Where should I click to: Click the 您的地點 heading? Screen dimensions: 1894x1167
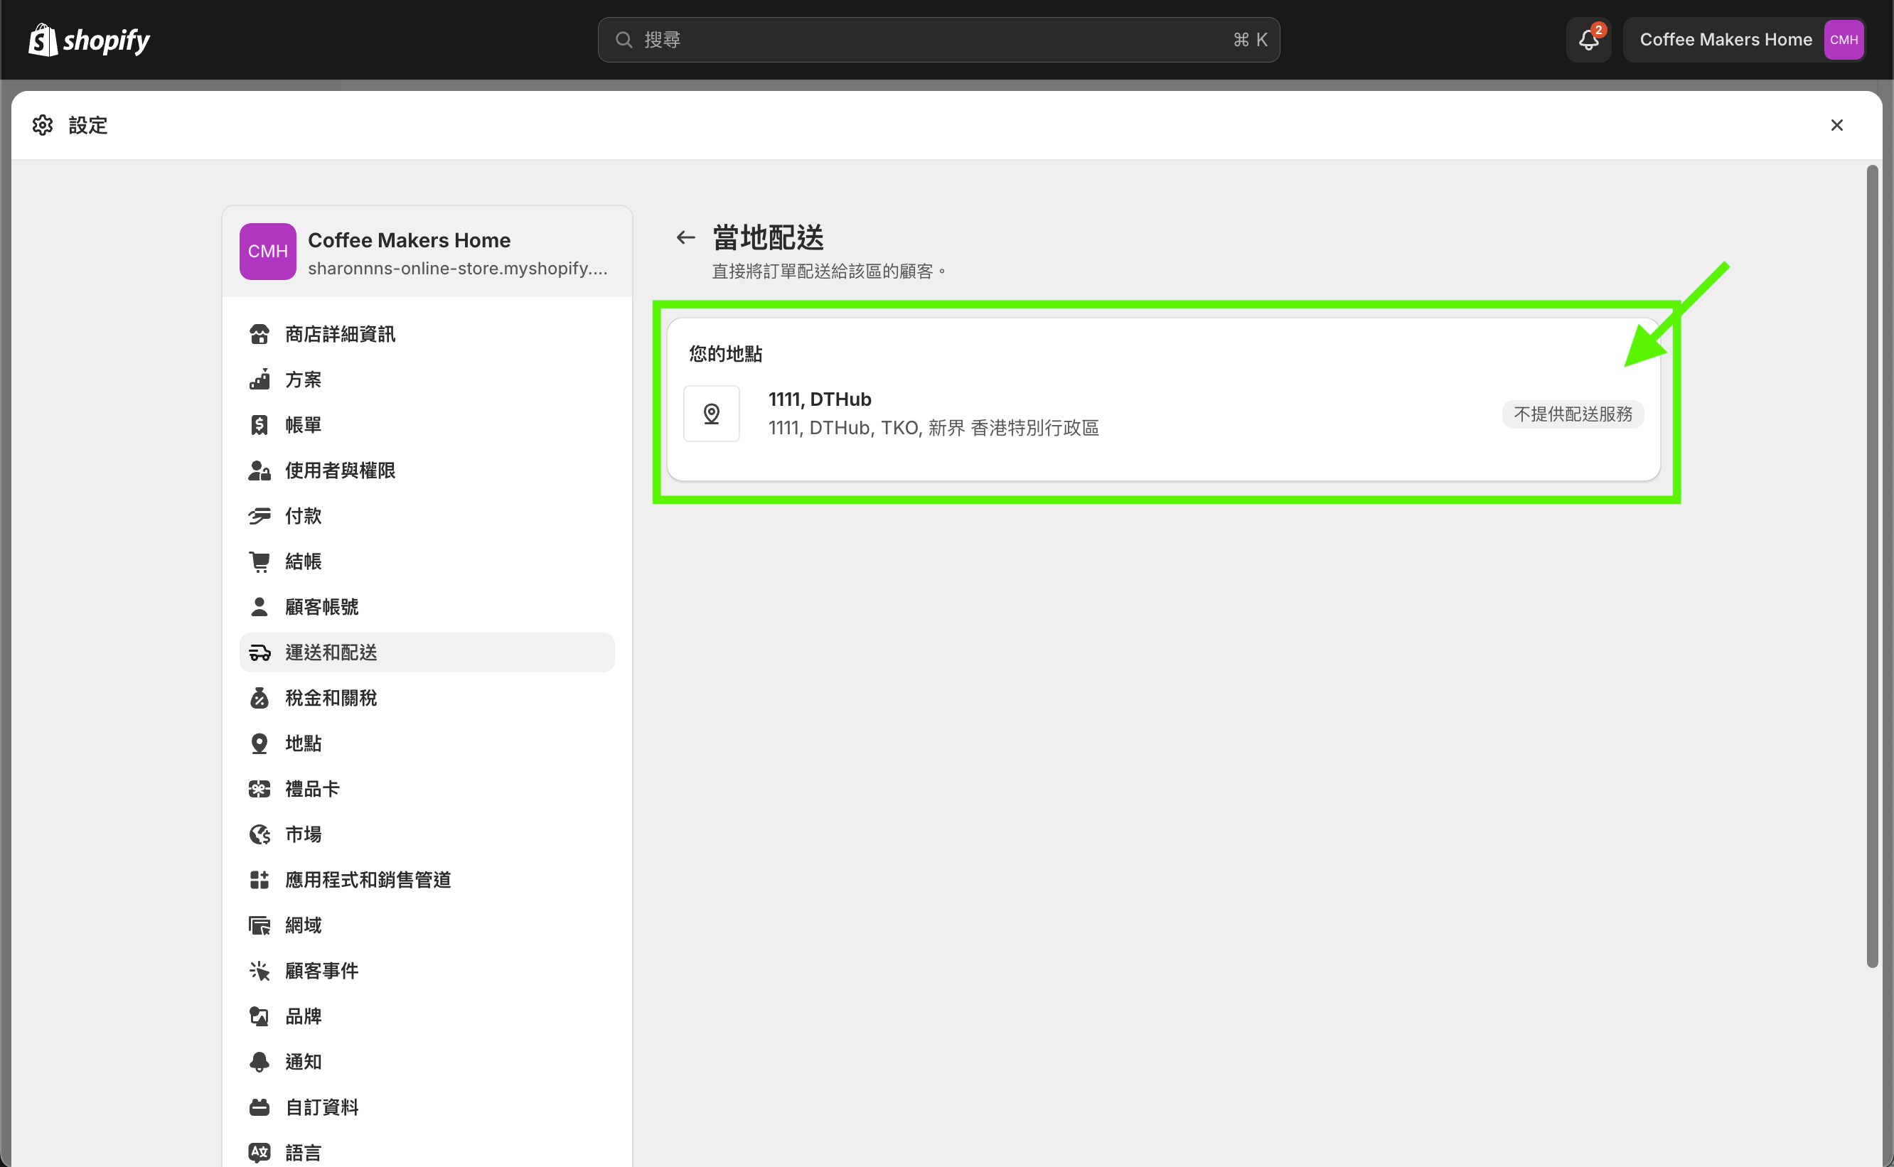(x=726, y=354)
